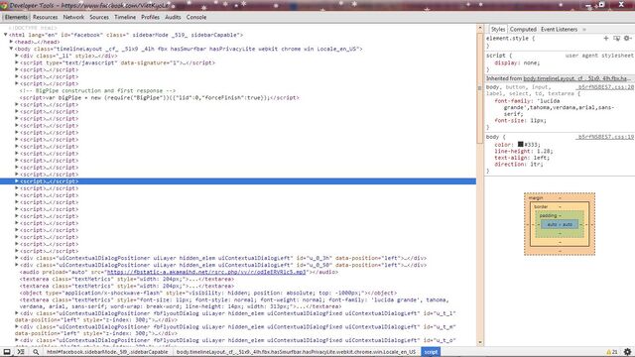Click the #333 color swatch
635x357 pixels.
[520, 144]
